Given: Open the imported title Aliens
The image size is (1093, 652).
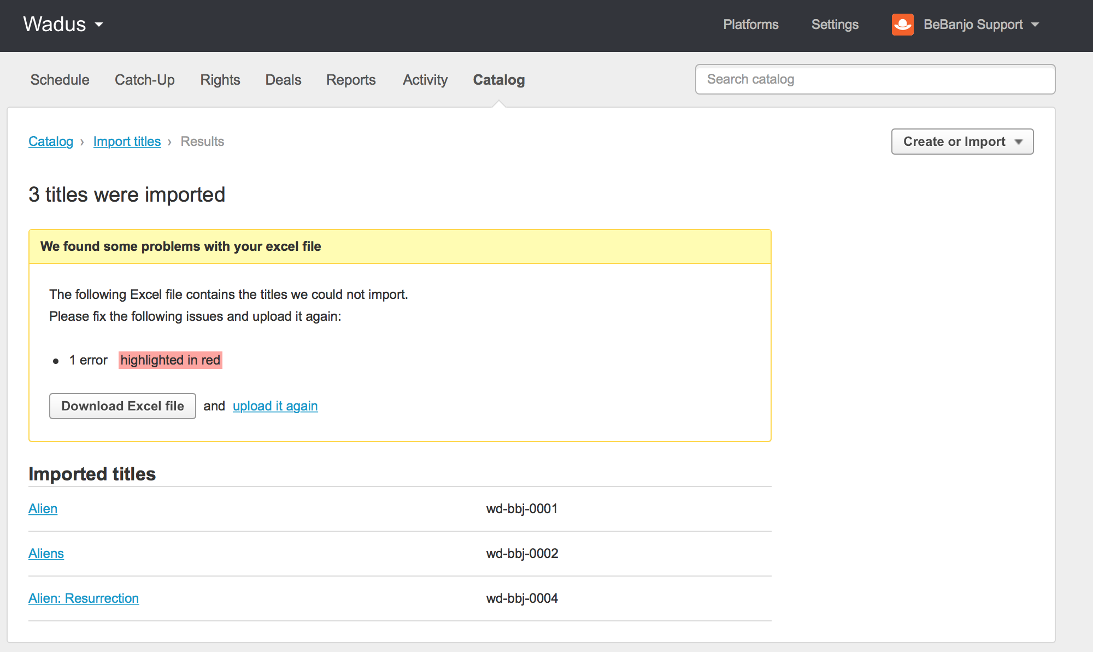Looking at the screenshot, I should (46, 554).
